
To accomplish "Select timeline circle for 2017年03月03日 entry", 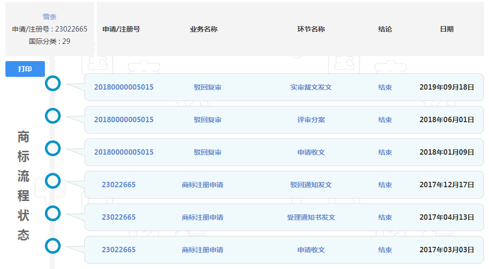I will click(x=52, y=246).
